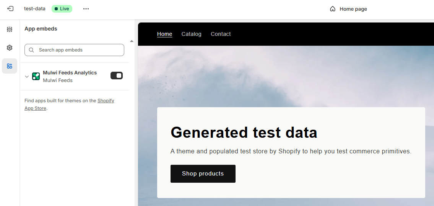Open the Sections sidebar icon
Viewport: 434px width, 206px height.
pyautogui.click(x=10, y=29)
